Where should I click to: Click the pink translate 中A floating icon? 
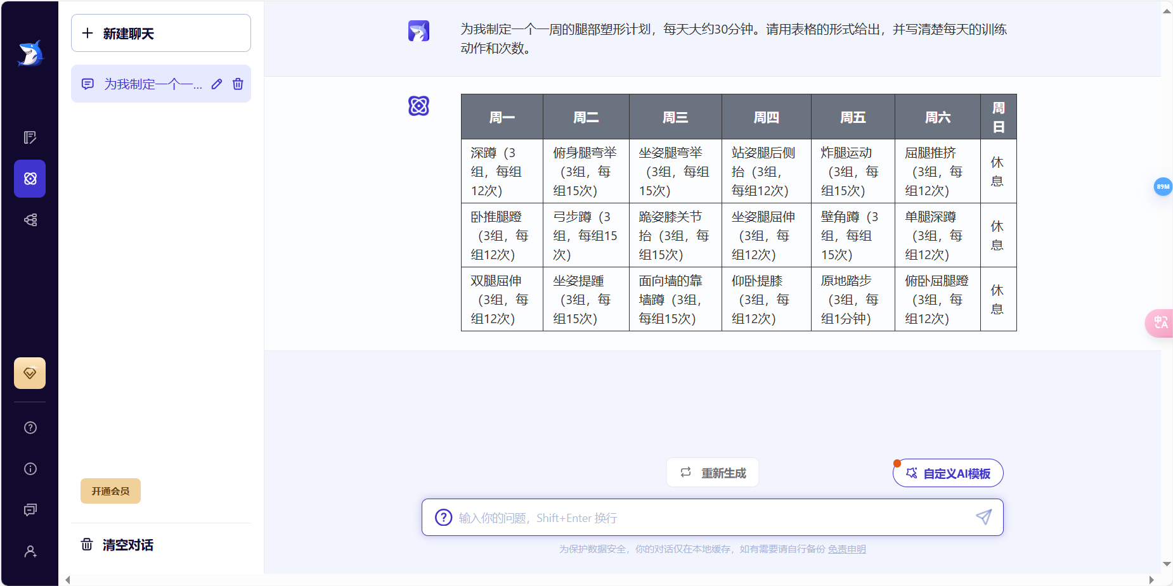tap(1161, 323)
